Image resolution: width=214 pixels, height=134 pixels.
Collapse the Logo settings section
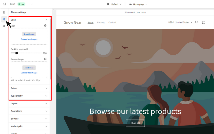29,20
